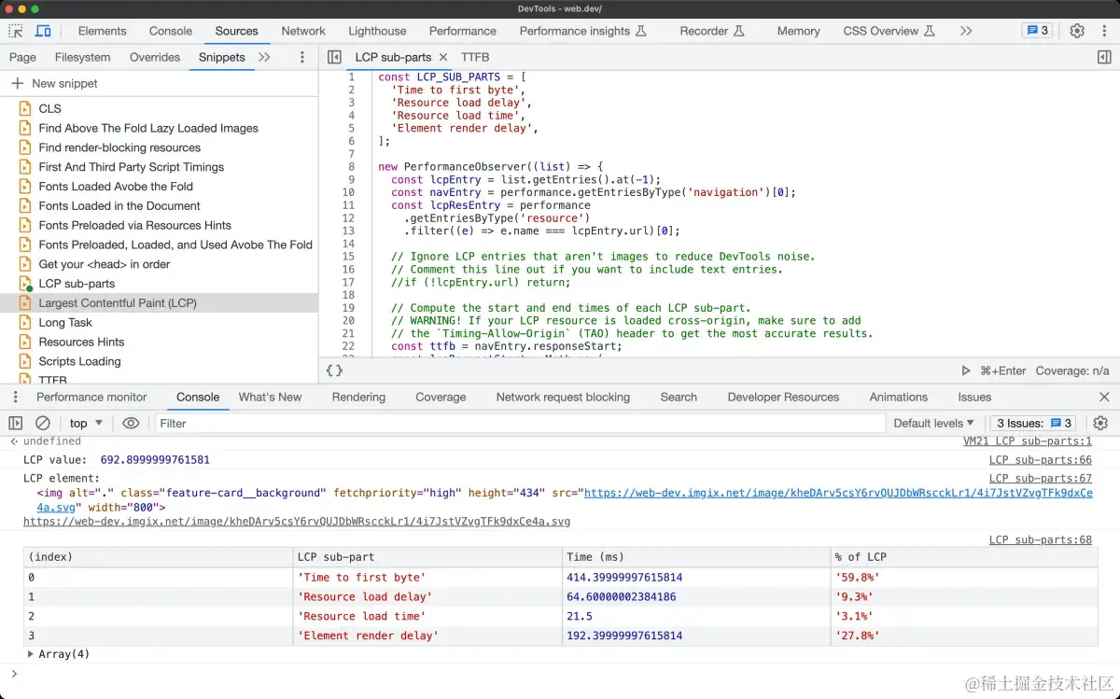Screen dimensions: 1120x699
Task: Show more Sources navigator tabs chevron
Action: tap(264, 57)
